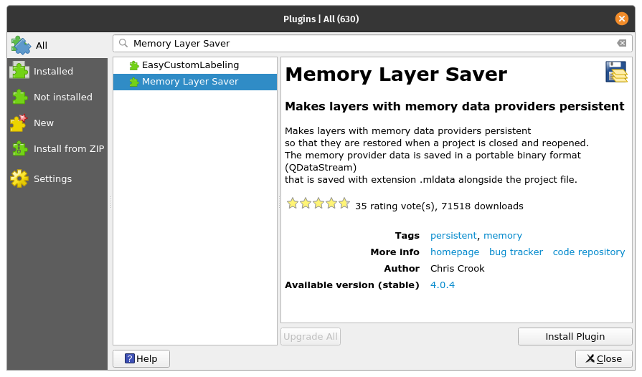
Task: Click the bold persistent providers subtitle
Action: click(455, 106)
